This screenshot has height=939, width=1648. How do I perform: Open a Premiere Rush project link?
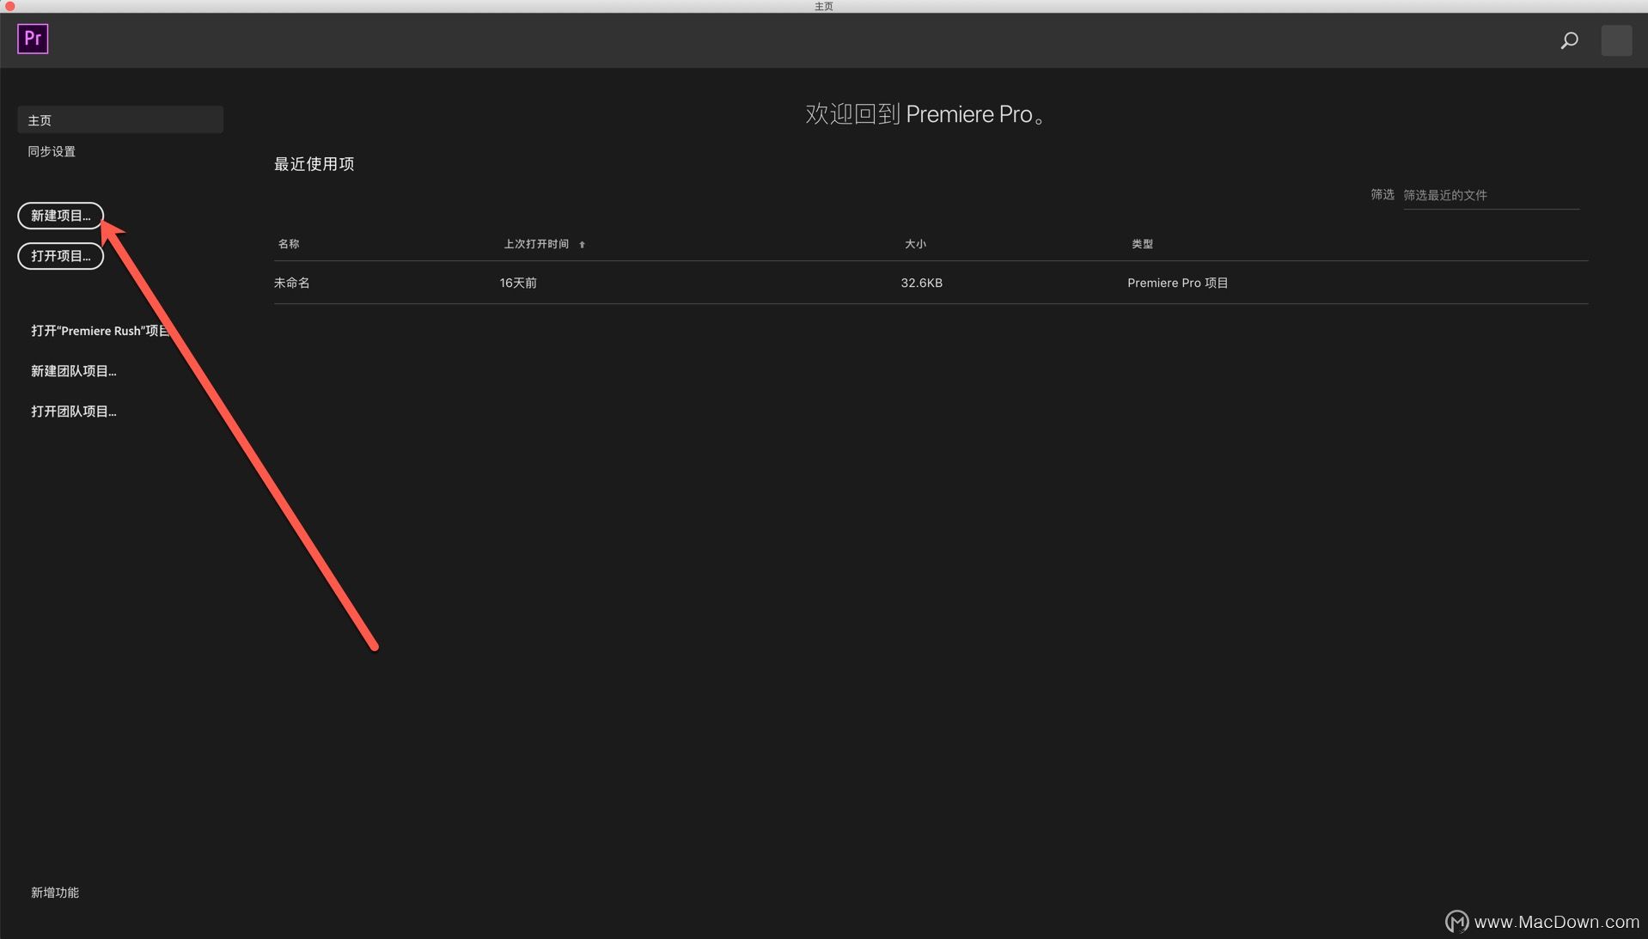coord(100,331)
